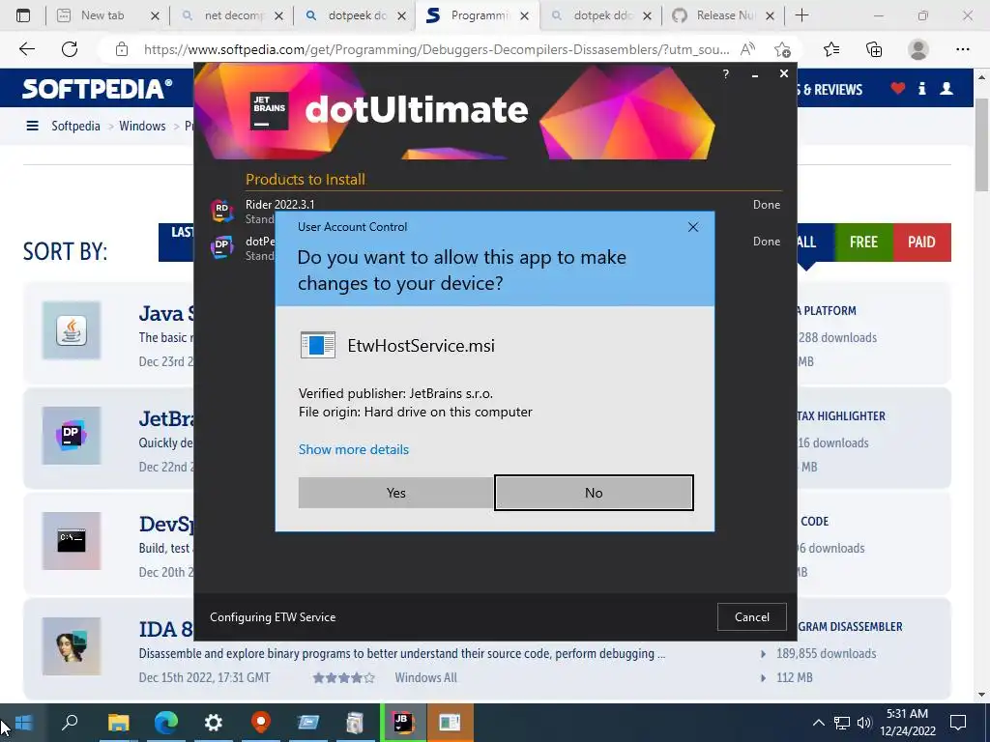Click the JetBrains dotPeek listing thumbnail

[72, 436]
